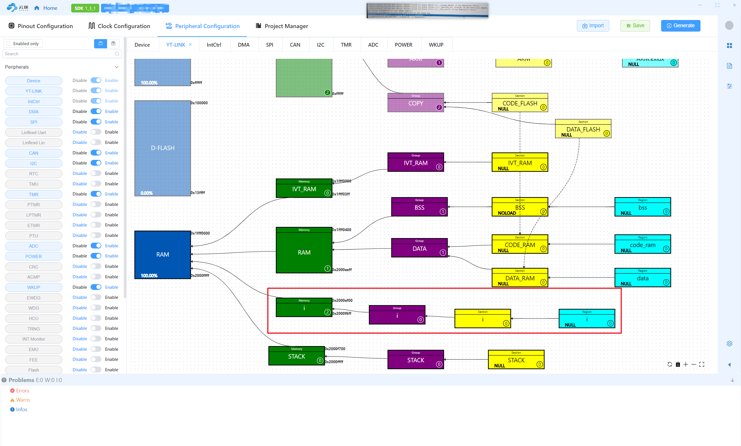This screenshot has width=741, height=446.
Task: Click the Peripheral Configuration tab icon
Action: pyautogui.click(x=169, y=26)
